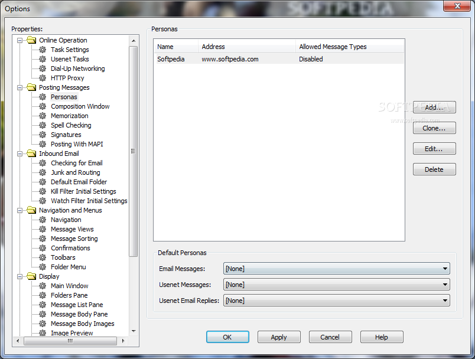Click the gear icon beside Posting With MAPI

coord(43,144)
